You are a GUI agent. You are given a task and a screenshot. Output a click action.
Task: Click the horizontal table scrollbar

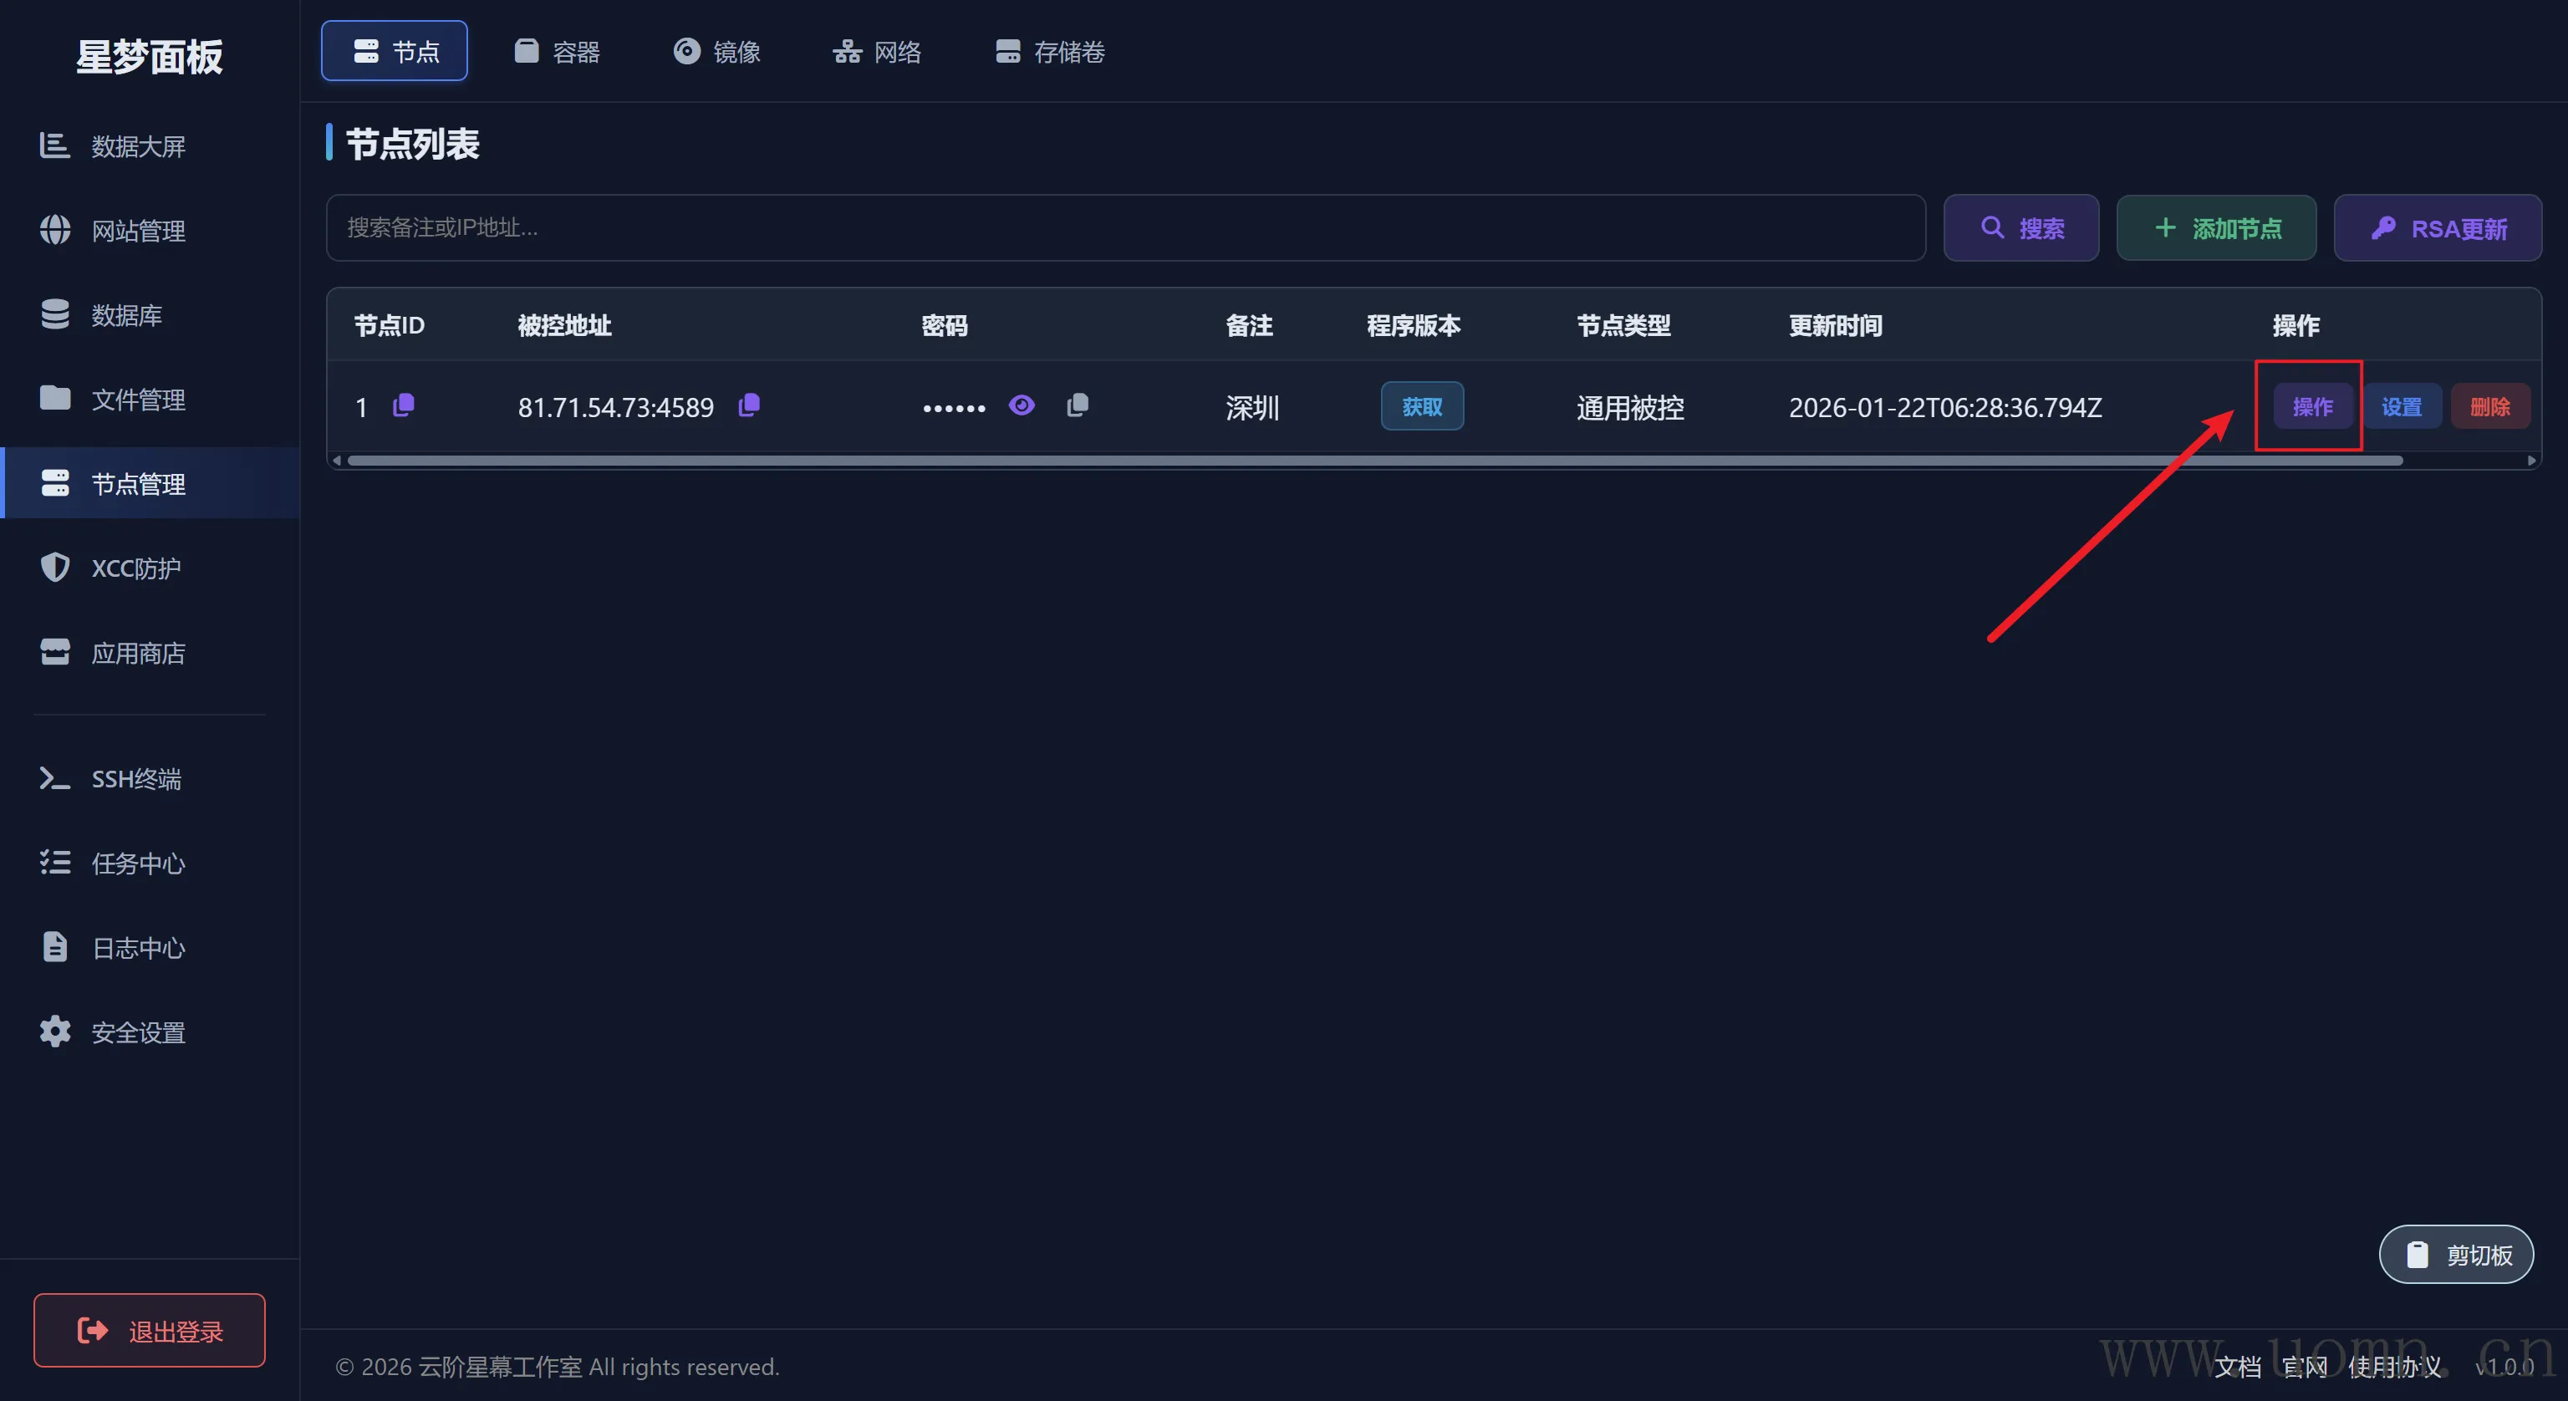click(x=1376, y=461)
